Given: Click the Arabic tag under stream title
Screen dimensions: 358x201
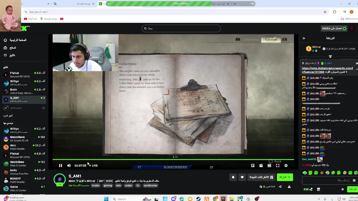Looking at the screenshot, I should tap(96, 185).
